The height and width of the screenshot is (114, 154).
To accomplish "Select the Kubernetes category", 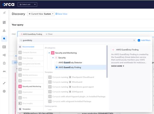I will click(30, 81).
